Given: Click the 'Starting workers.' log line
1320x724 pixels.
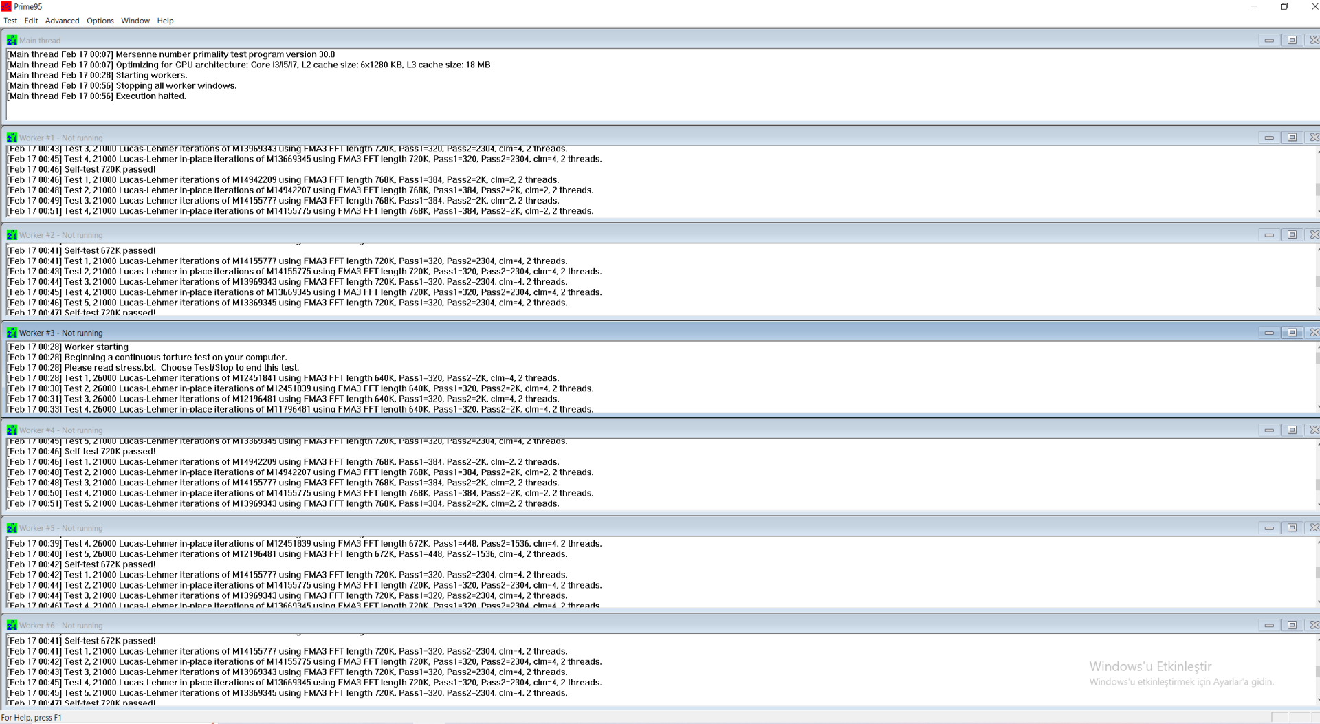Looking at the screenshot, I should tap(97, 75).
